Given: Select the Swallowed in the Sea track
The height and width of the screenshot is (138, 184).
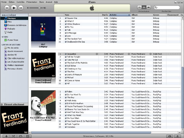Looking at the screenshot, I should coord(120,42).
